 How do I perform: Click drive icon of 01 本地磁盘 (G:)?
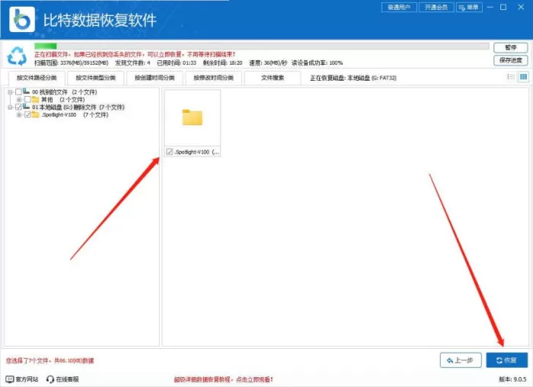(26, 107)
